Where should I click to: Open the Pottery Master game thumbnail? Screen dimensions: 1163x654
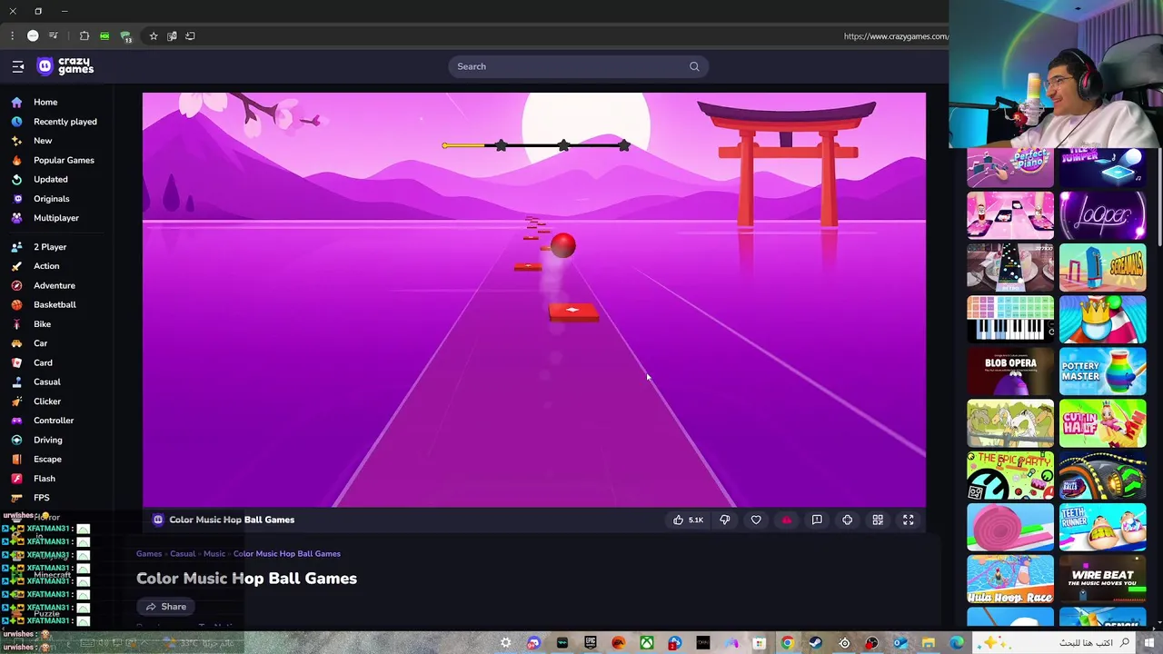[1103, 372]
